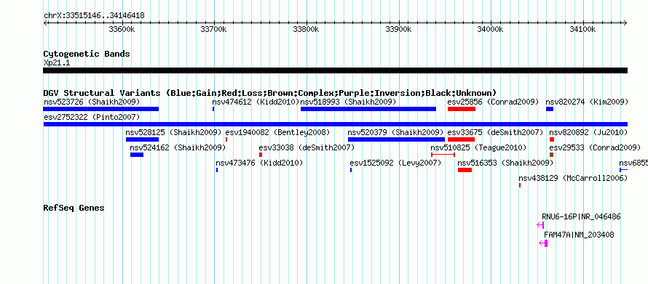648x284 pixels.
Task: Click the chrX:33515146..34146418 coordinates text
Action: coord(94,16)
